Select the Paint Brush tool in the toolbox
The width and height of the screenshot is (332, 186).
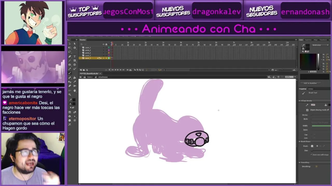click(75, 69)
